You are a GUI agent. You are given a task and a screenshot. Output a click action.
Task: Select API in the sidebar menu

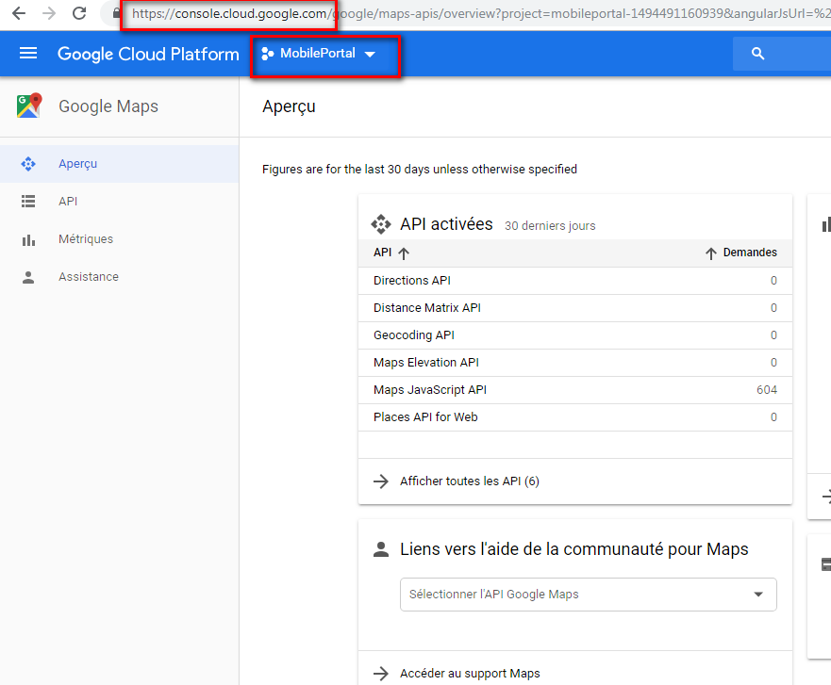(68, 202)
